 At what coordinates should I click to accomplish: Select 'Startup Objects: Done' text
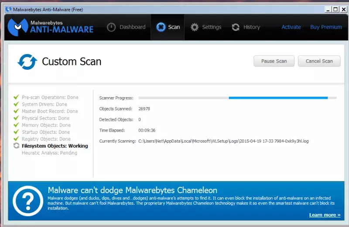pos(46,132)
